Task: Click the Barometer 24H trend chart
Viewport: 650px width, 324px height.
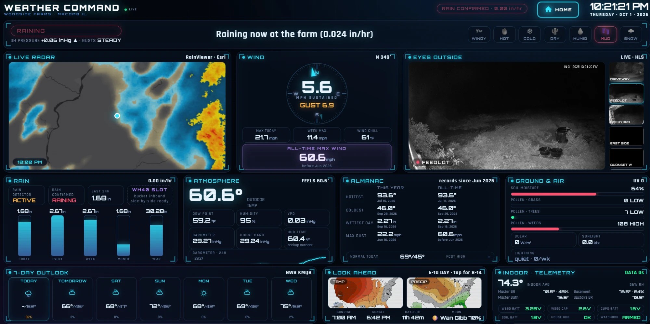Action: [259, 256]
